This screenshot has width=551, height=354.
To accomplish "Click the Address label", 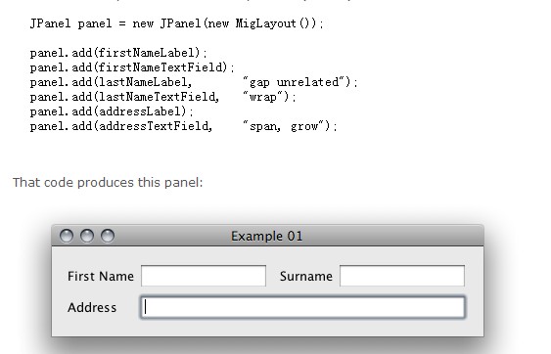I will click(x=92, y=307).
